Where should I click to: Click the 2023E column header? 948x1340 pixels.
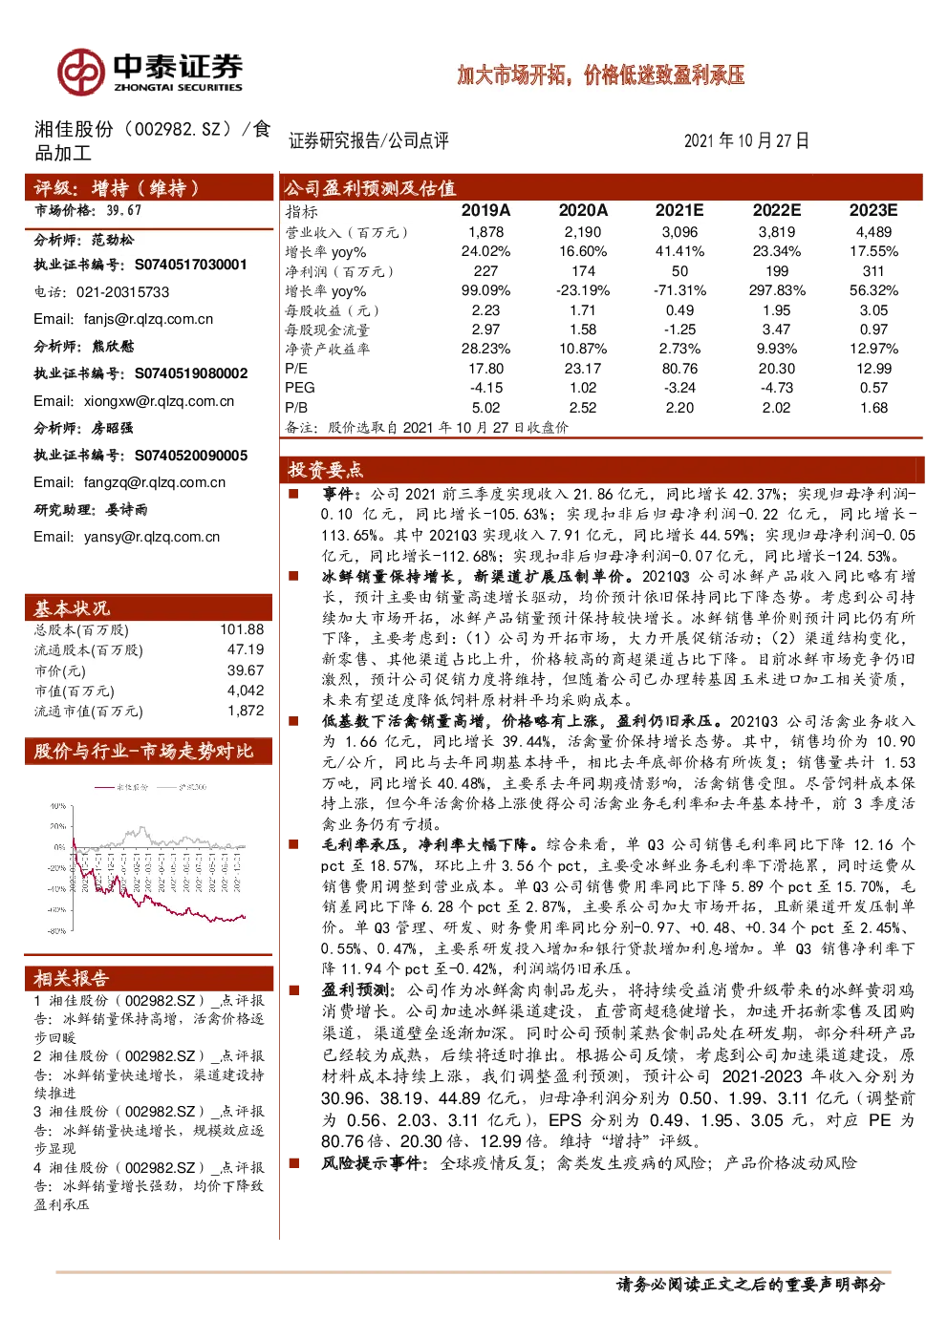point(873,210)
